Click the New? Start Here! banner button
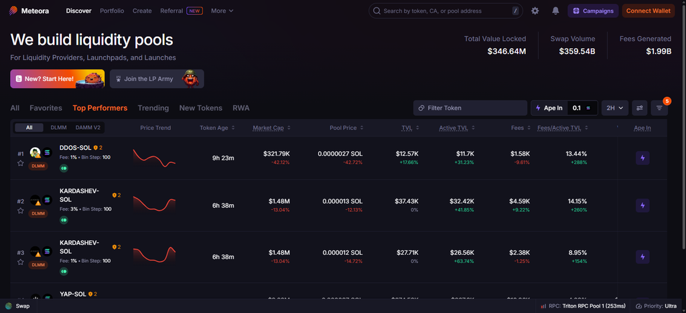The image size is (686, 313). point(58,79)
